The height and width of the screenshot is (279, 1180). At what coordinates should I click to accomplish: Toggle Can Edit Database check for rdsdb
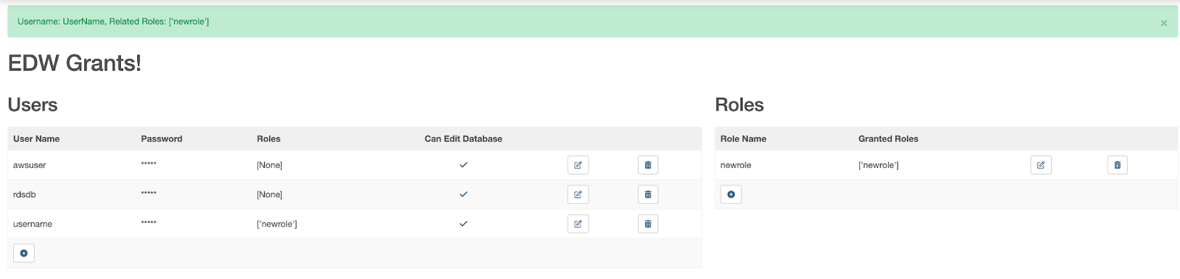463,194
